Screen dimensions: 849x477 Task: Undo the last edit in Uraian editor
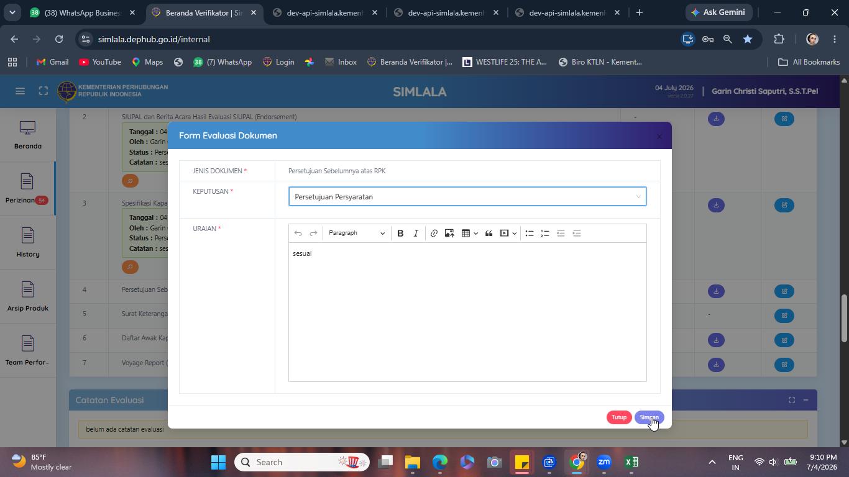click(x=298, y=234)
